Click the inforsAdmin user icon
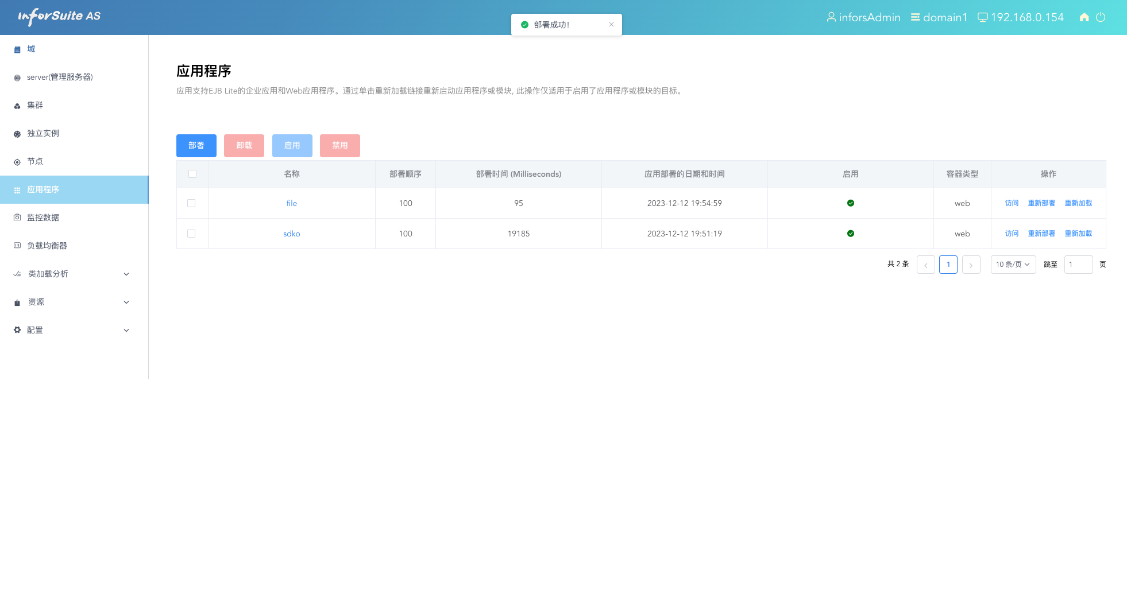Viewport: 1127px width, 602px height. click(831, 17)
